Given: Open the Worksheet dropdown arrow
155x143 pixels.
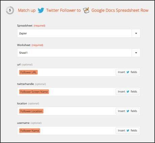Looking at the screenshot, I should point(136,53).
